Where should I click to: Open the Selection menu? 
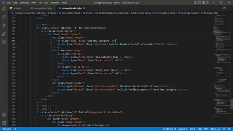(24, 3)
